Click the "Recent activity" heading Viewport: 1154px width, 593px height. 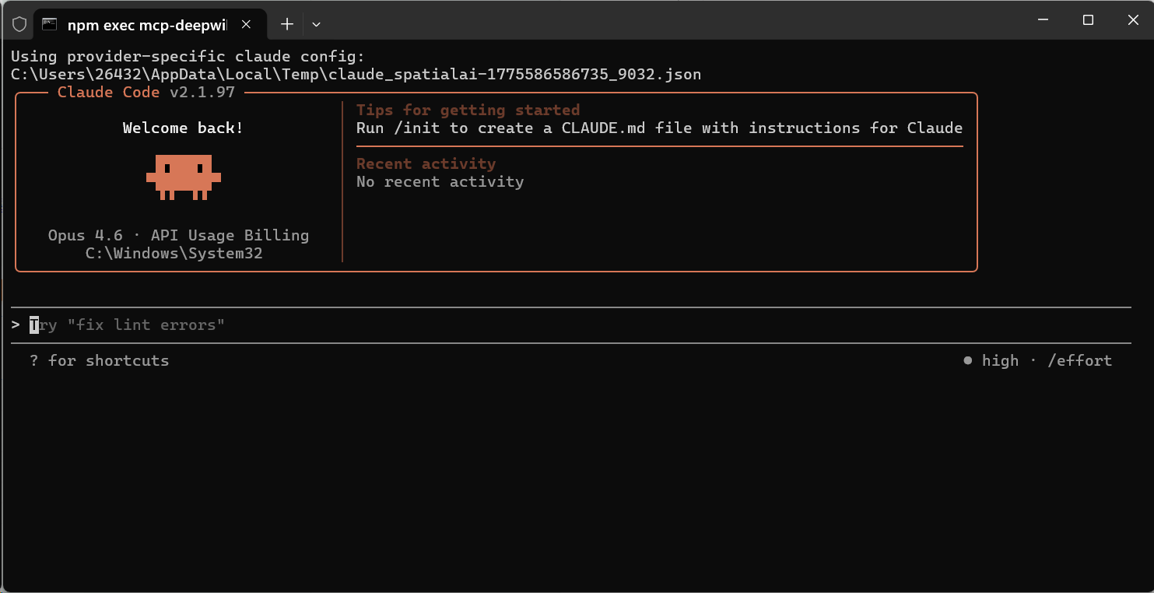tap(426, 164)
